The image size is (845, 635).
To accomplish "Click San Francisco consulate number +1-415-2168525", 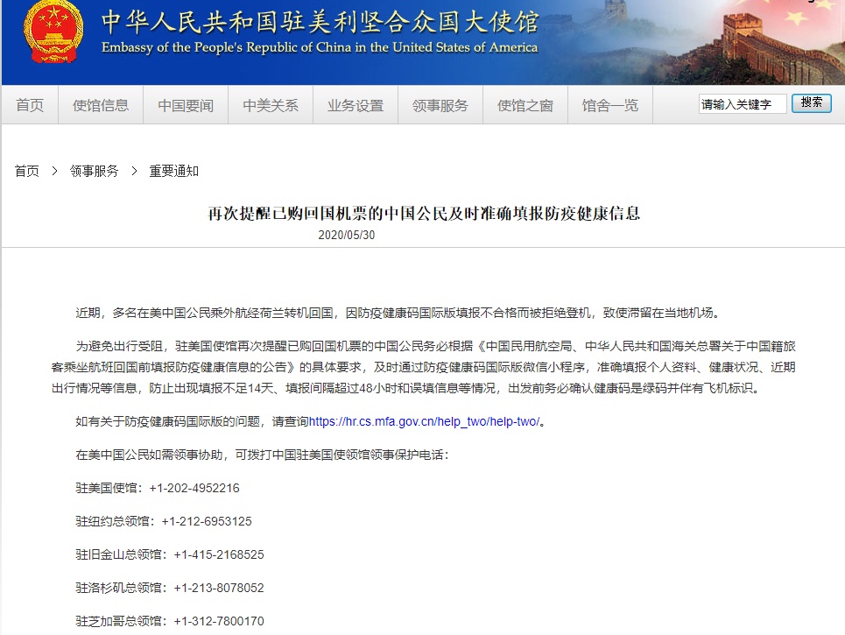I will (x=219, y=554).
